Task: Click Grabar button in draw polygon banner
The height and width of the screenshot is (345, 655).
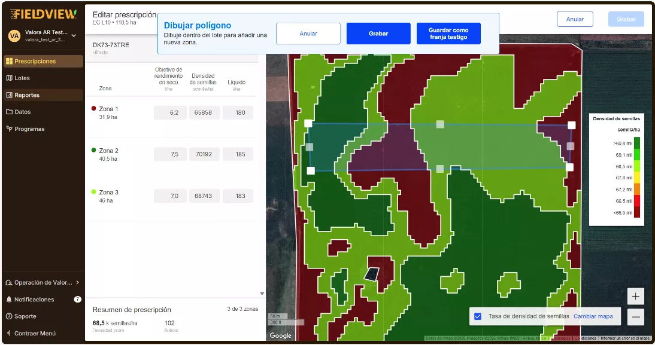Action: 378,33
